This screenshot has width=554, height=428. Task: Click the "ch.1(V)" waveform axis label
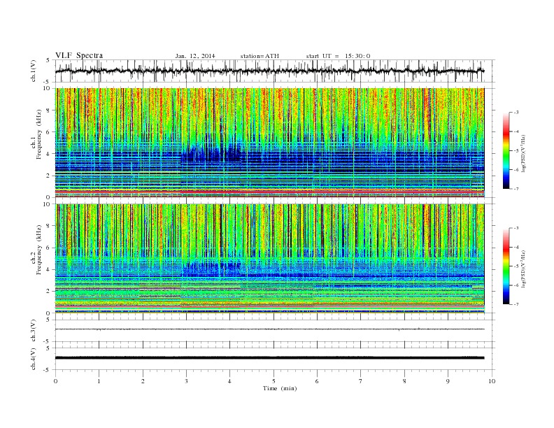coord(34,71)
